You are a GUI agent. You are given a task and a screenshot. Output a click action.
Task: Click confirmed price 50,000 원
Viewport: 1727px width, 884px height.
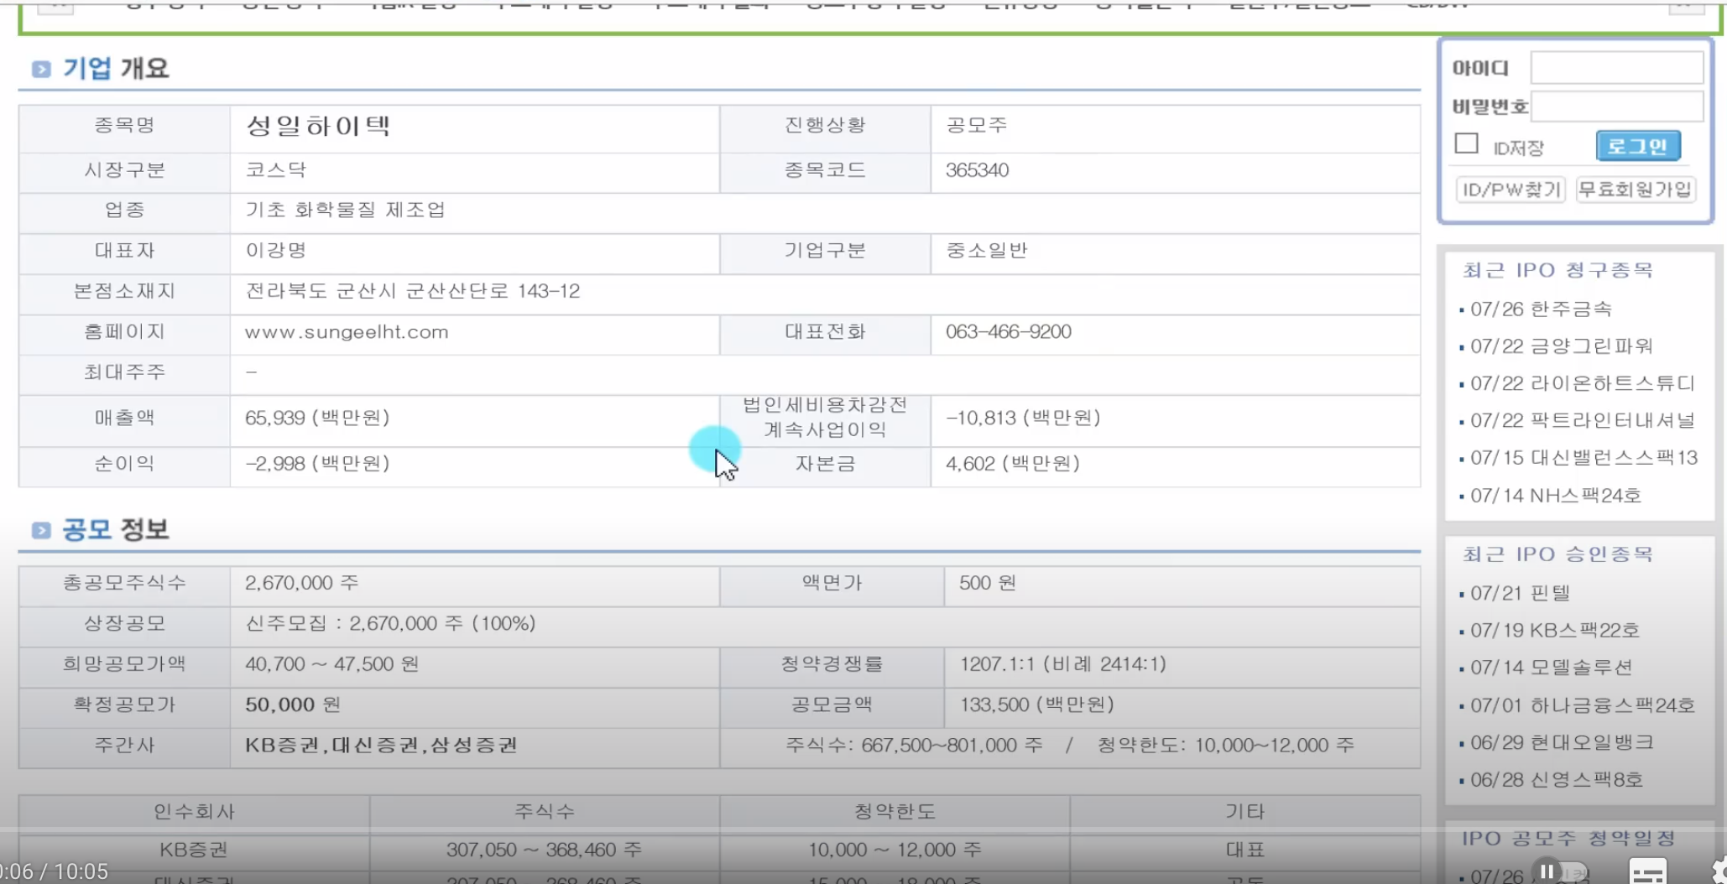[292, 705]
